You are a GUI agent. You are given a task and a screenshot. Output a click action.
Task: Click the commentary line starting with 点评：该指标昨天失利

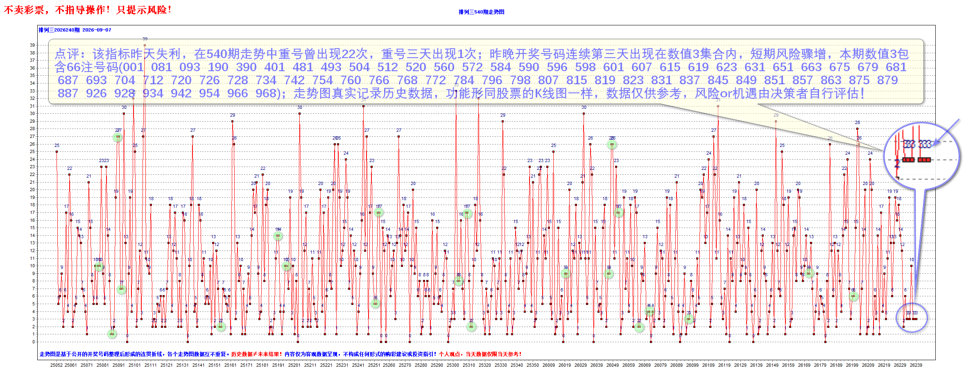coord(482,54)
